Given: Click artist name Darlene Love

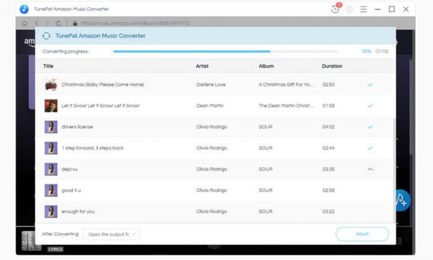Looking at the screenshot, I should click(x=211, y=85).
